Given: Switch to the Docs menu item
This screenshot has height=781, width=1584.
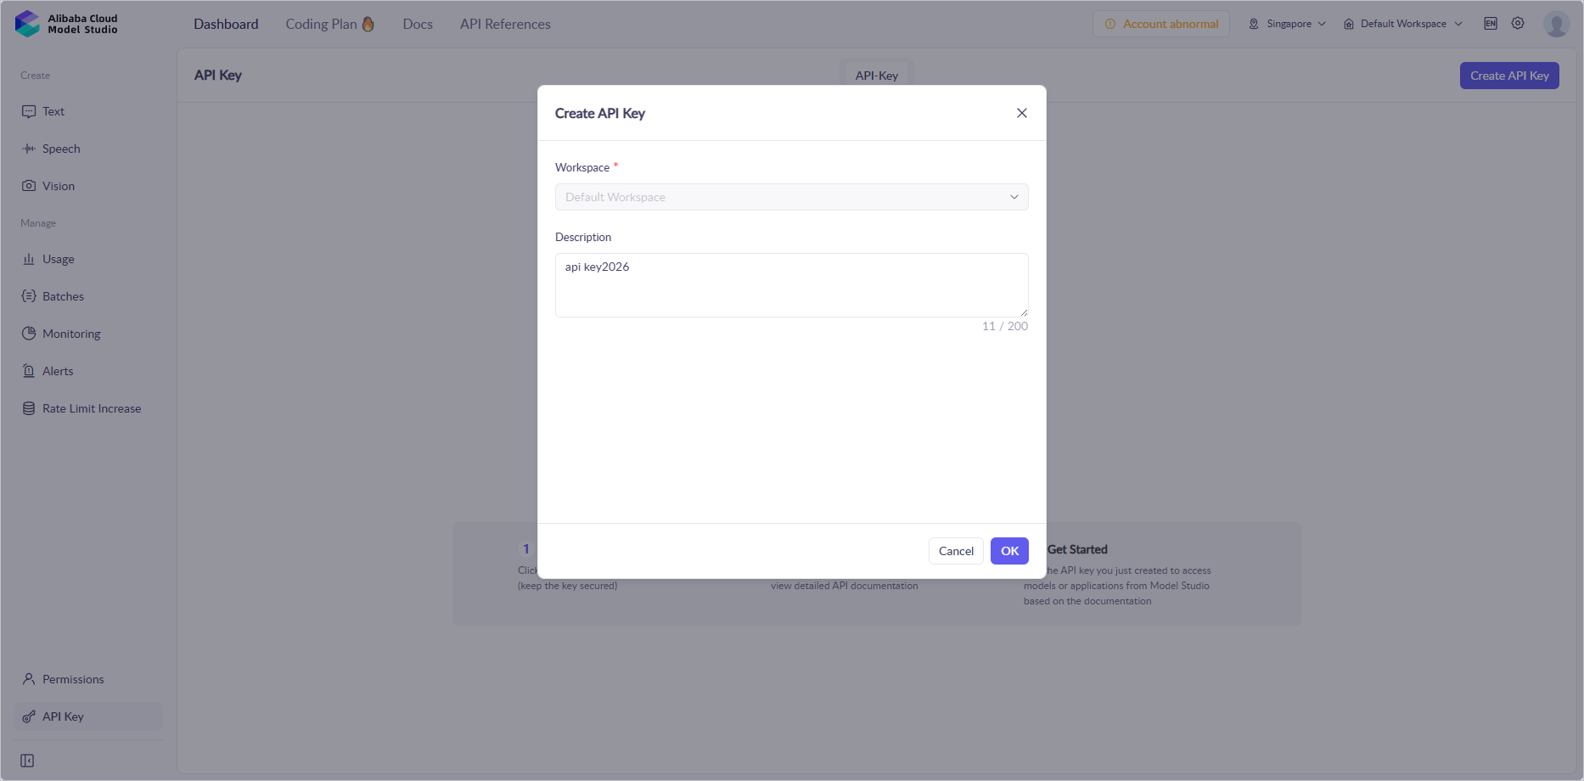Looking at the screenshot, I should click(418, 24).
